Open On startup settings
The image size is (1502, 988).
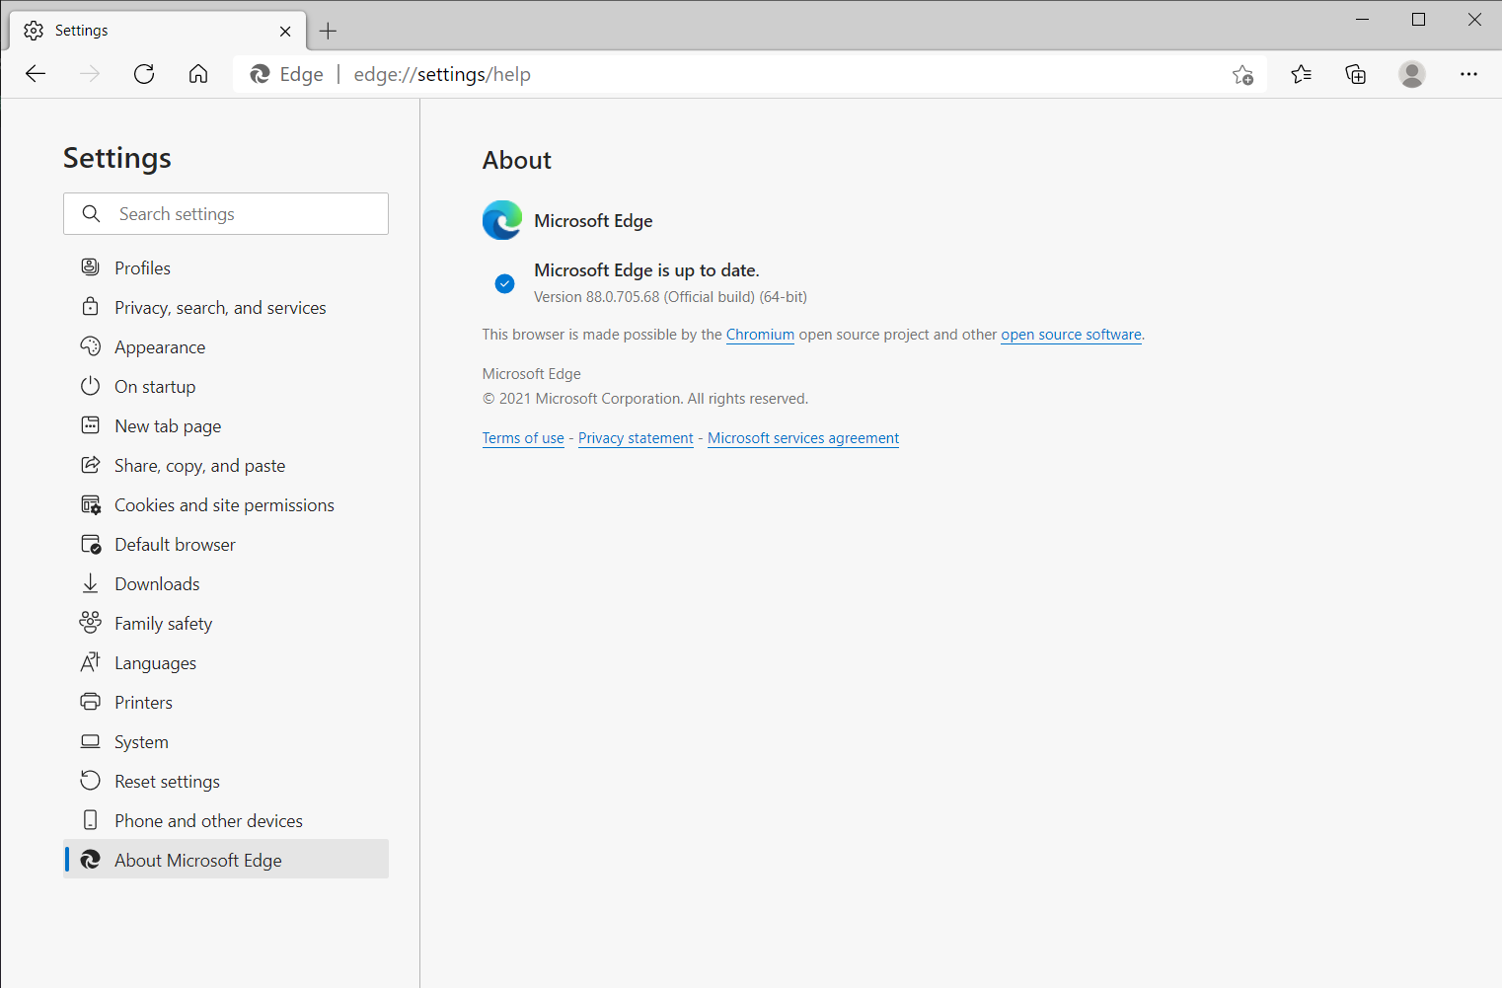pos(226,386)
